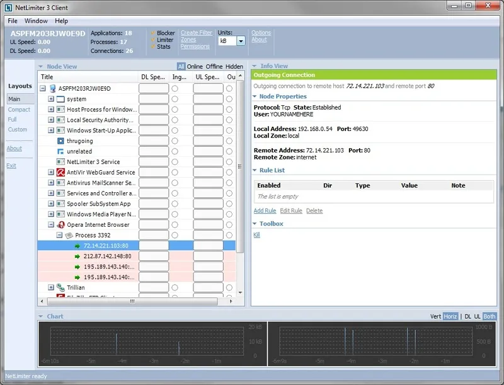The height and width of the screenshot is (385, 504).
Task: Select outgoing radio button for AntiVir WebGuard Service
Action: point(229,172)
